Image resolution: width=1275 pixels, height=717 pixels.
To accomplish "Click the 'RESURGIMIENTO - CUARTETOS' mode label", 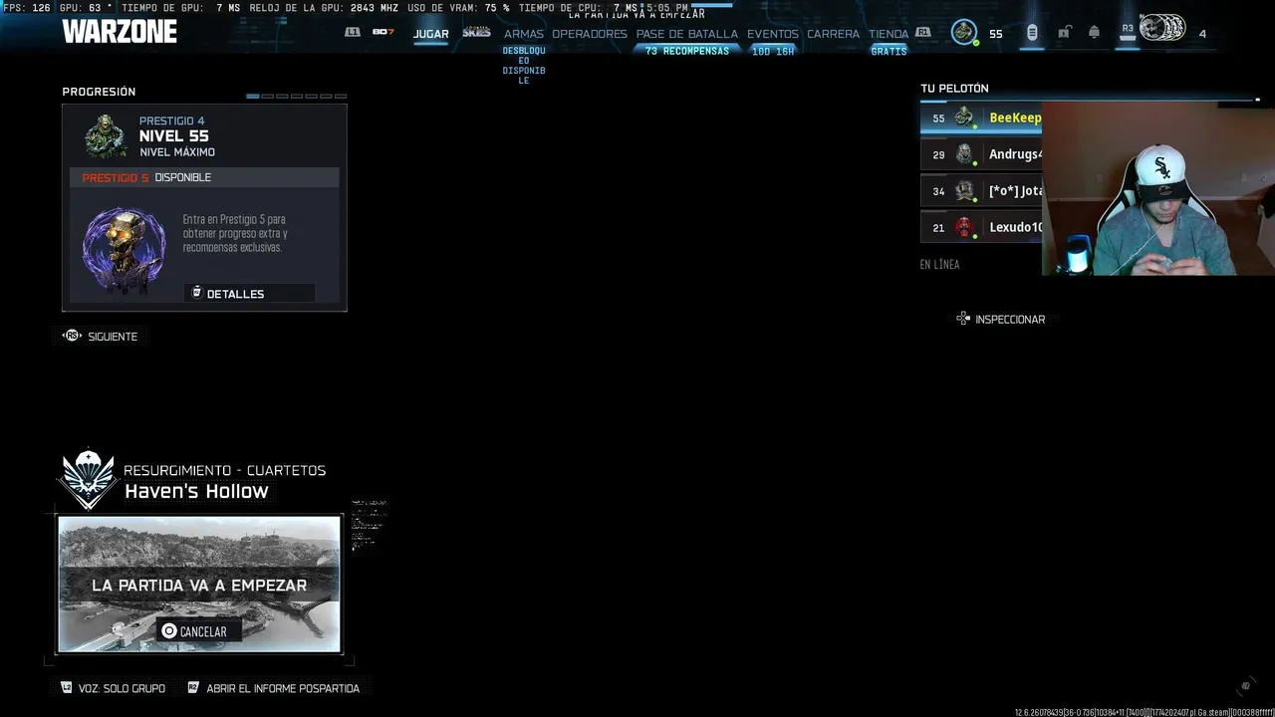I will click(x=224, y=470).
